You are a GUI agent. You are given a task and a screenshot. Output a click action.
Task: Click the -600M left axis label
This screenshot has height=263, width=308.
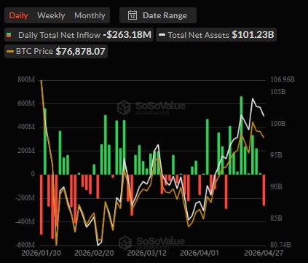[x=25, y=245]
